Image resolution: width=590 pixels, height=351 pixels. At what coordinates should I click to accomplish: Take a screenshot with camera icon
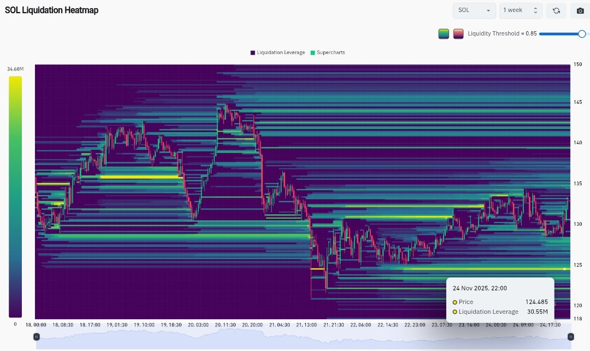(x=580, y=10)
